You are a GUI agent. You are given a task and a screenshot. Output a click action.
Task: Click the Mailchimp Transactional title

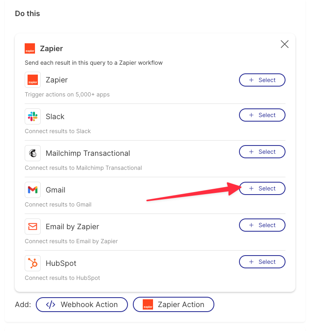[88, 153]
